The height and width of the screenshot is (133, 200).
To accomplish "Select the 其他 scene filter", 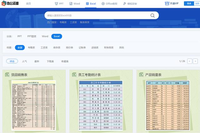I will 122,47.
